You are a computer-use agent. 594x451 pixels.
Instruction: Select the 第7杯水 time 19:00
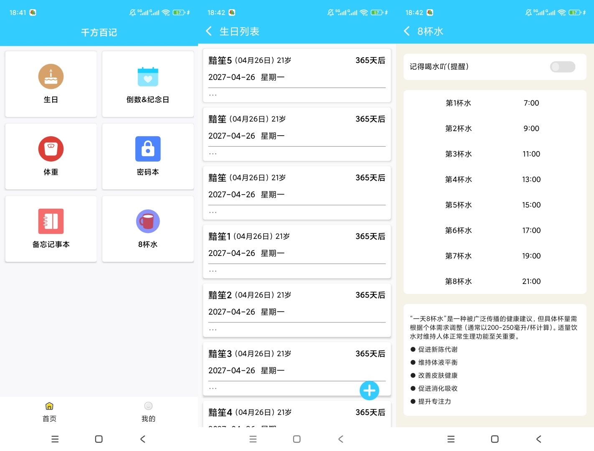click(531, 256)
